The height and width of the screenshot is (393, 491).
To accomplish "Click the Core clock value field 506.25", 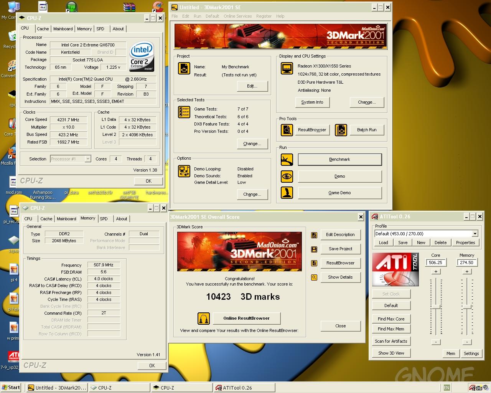I will point(436,263).
